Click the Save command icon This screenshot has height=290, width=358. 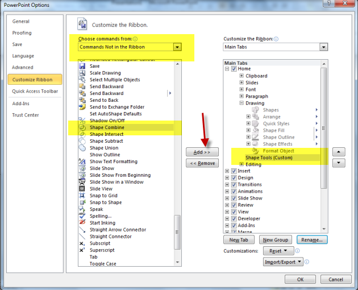coord(82,66)
